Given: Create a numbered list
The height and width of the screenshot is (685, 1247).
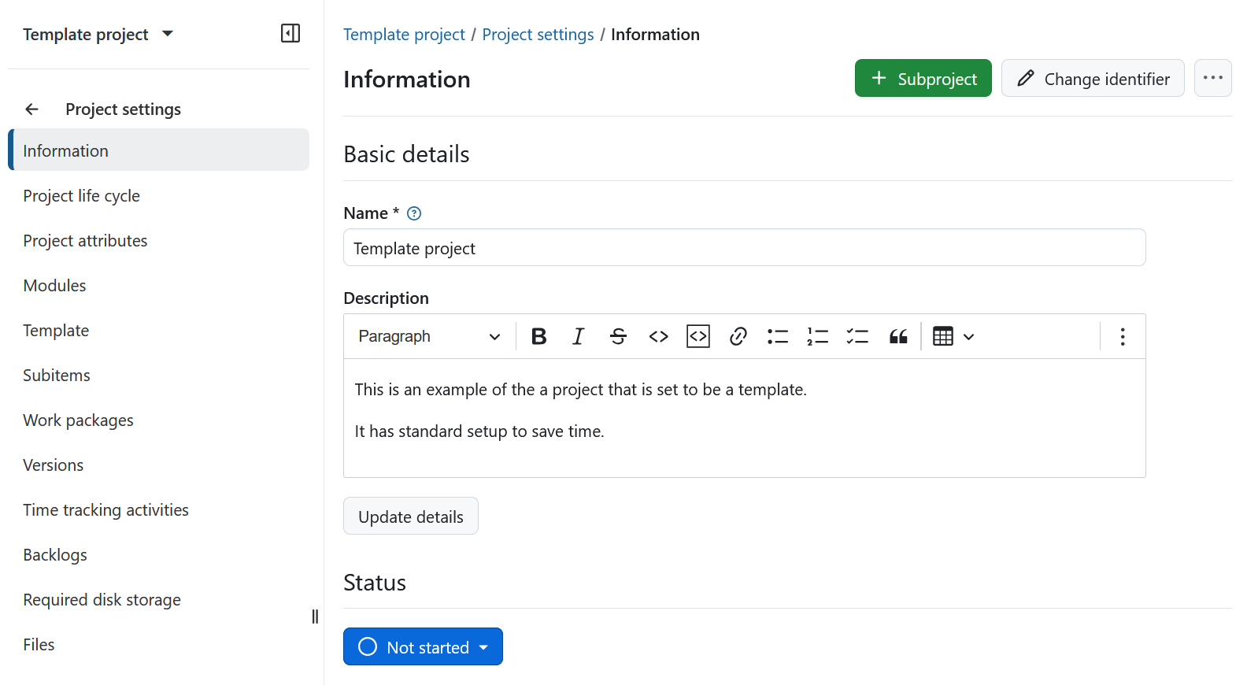Looking at the screenshot, I should pyautogui.click(x=817, y=337).
